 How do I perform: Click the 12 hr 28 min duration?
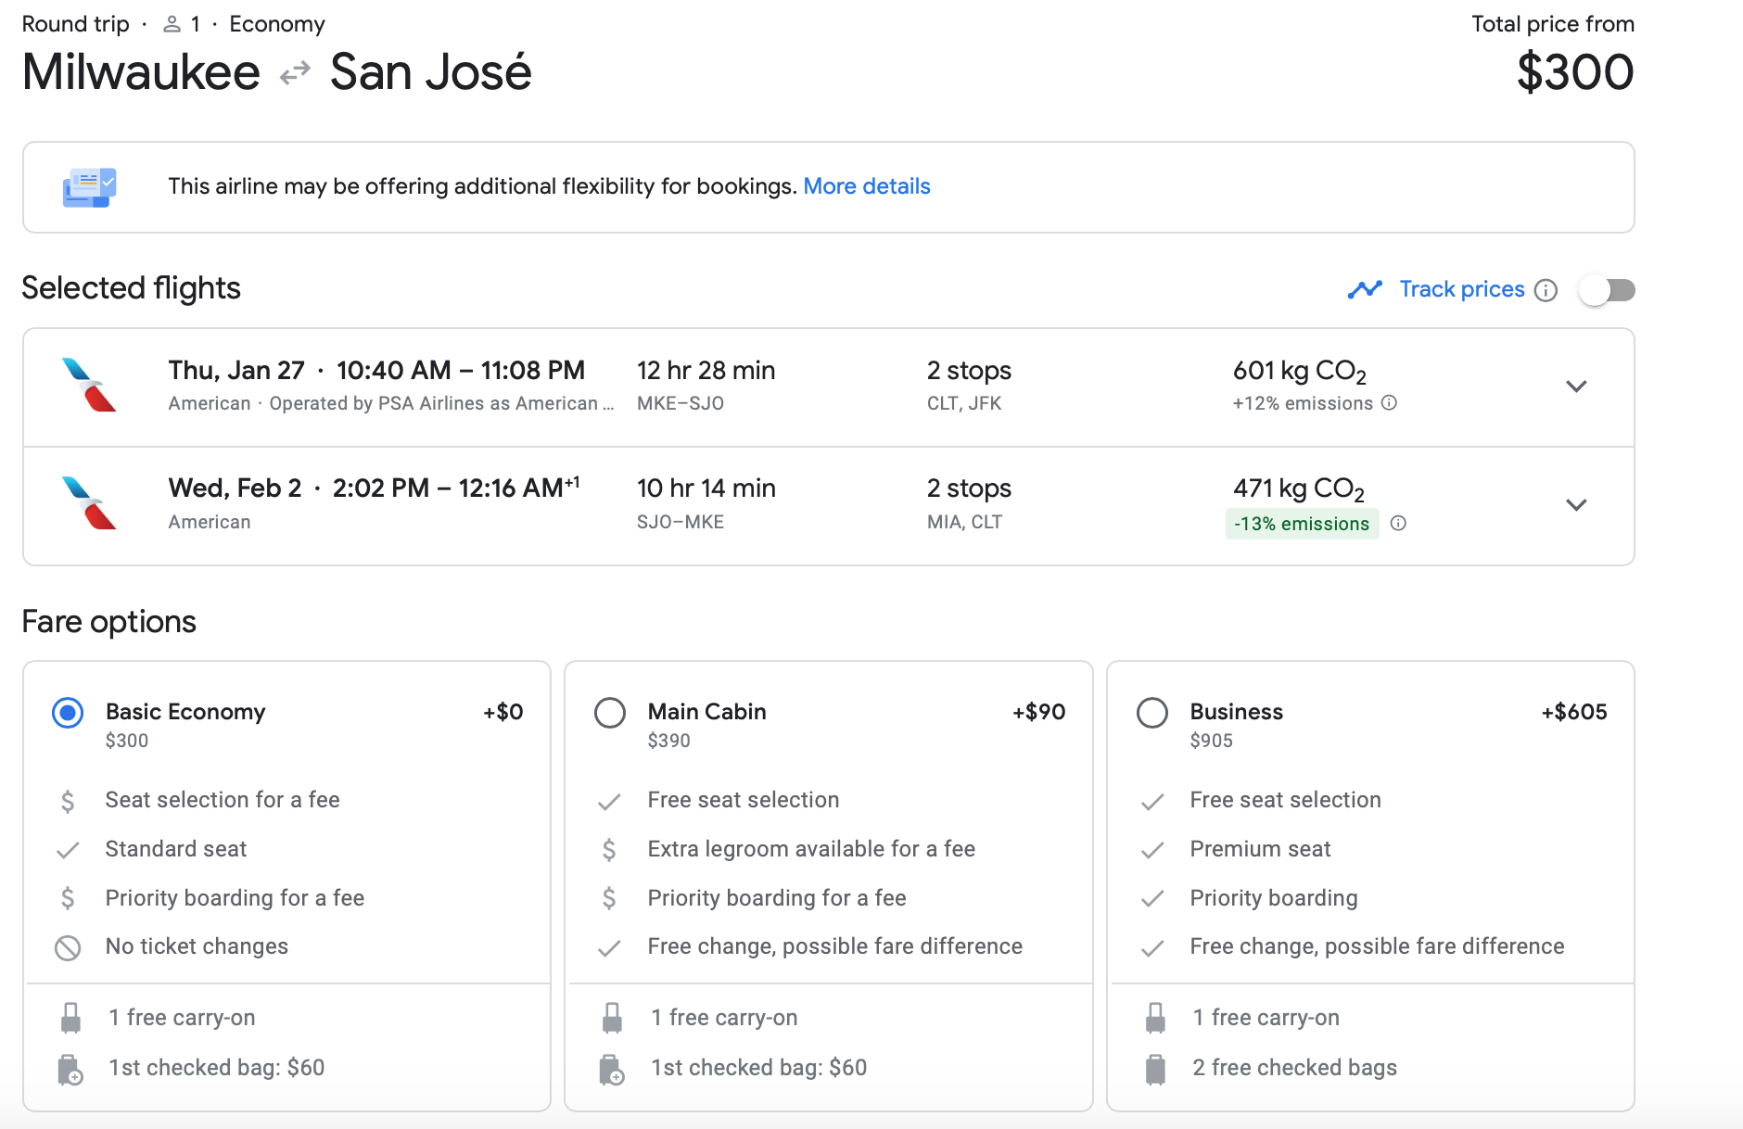pos(706,371)
